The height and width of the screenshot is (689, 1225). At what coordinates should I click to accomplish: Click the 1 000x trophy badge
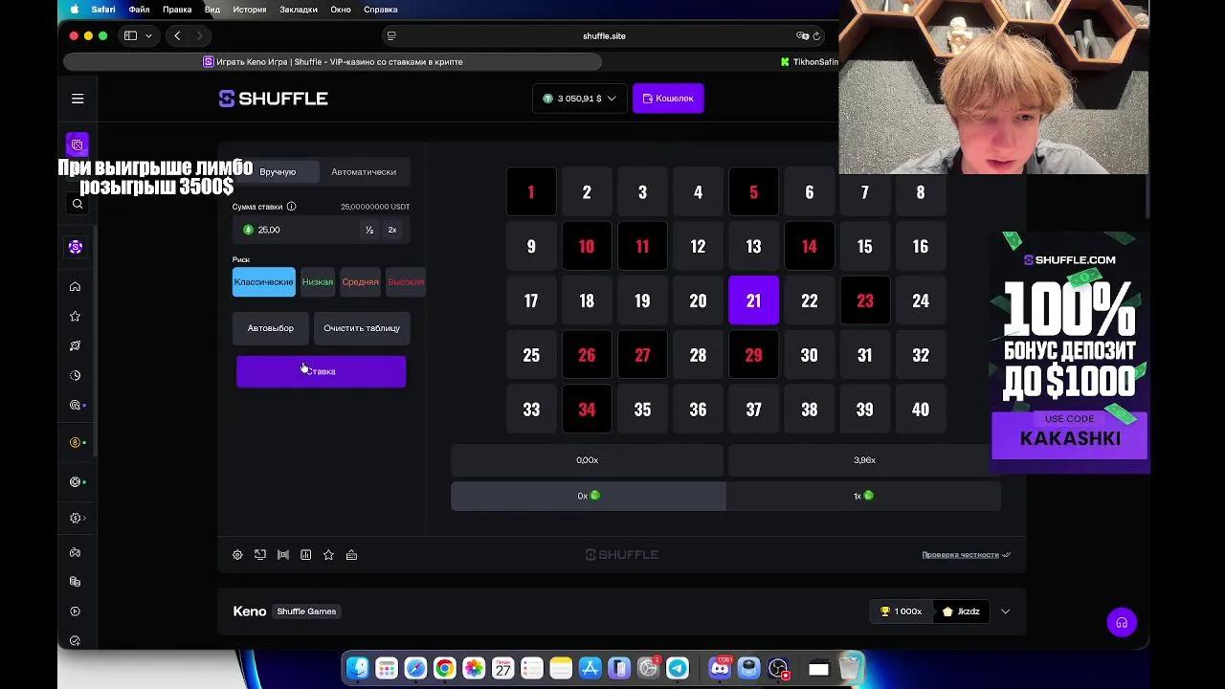pos(902,611)
